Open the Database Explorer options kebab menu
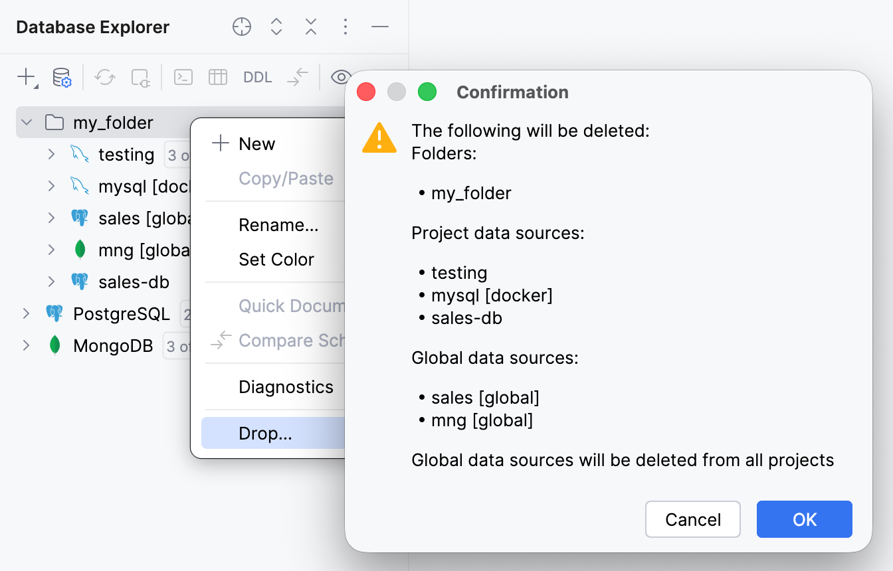The height and width of the screenshot is (571, 893). point(345,27)
